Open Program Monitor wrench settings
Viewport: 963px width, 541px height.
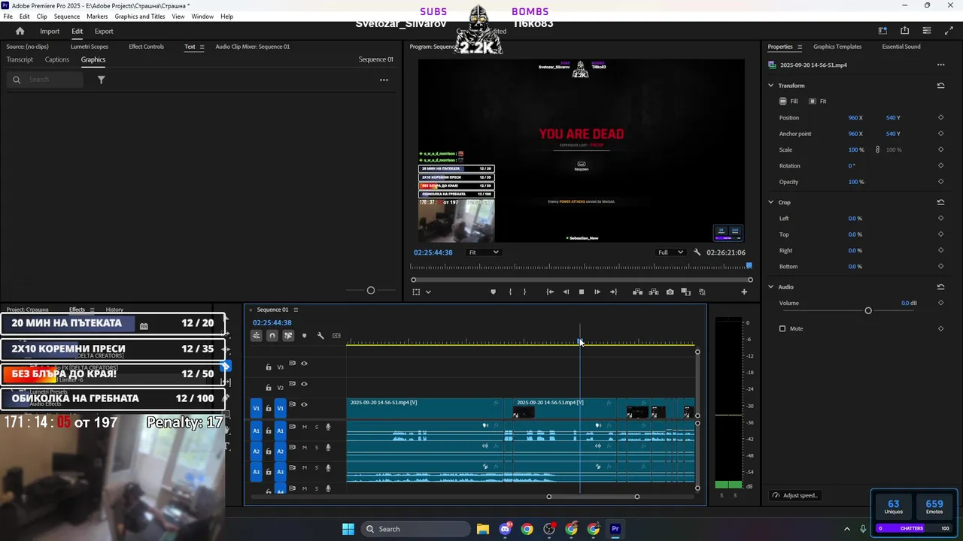tap(697, 252)
